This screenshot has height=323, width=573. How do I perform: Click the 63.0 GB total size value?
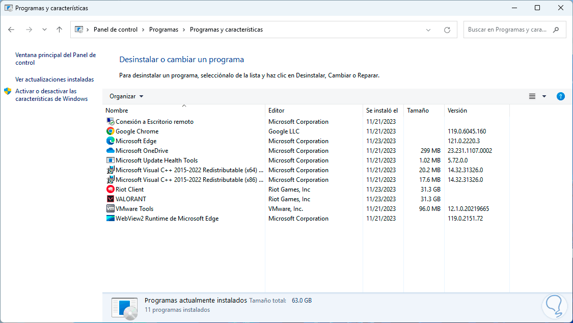pos(302,301)
